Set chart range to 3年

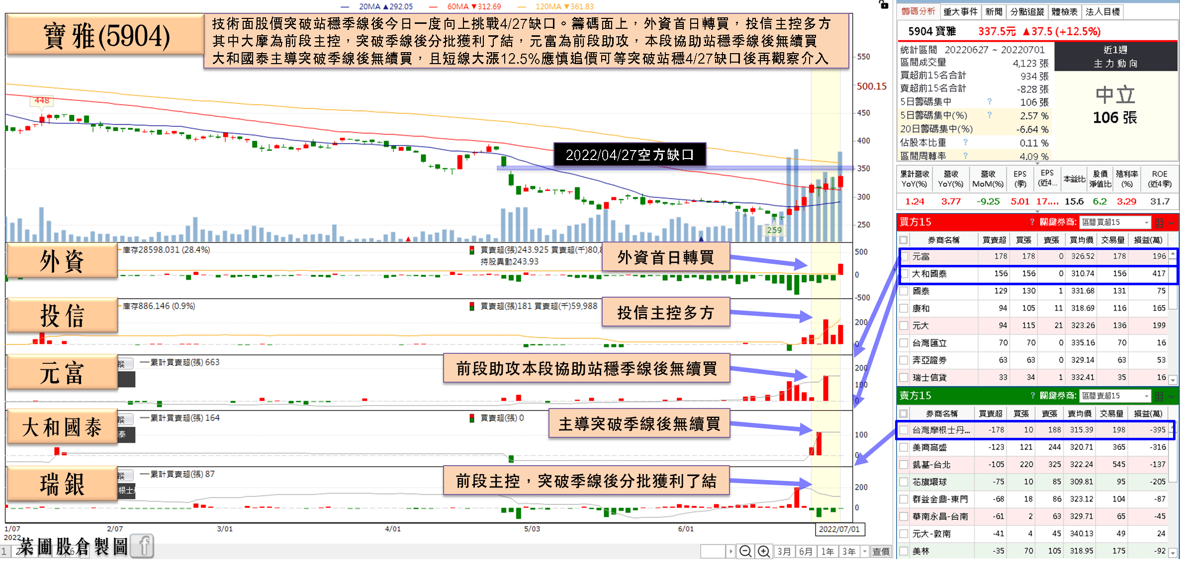849,551
